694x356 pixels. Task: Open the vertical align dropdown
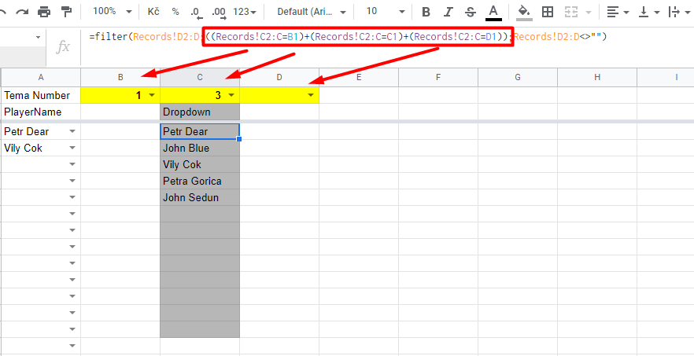point(649,13)
